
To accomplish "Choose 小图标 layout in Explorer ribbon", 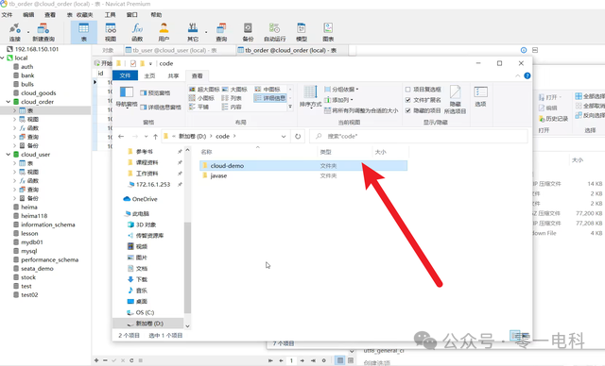I will [x=201, y=98].
